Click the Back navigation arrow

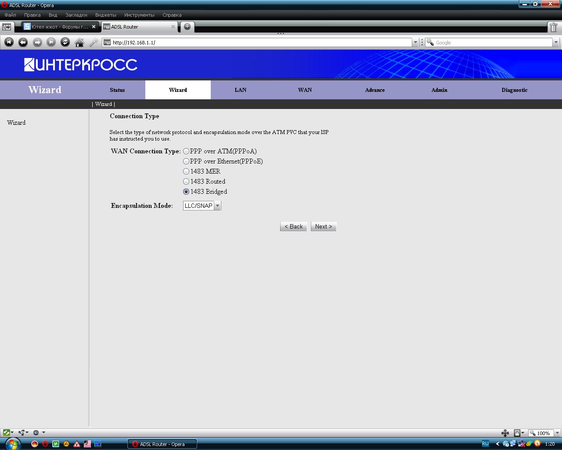point(23,42)
